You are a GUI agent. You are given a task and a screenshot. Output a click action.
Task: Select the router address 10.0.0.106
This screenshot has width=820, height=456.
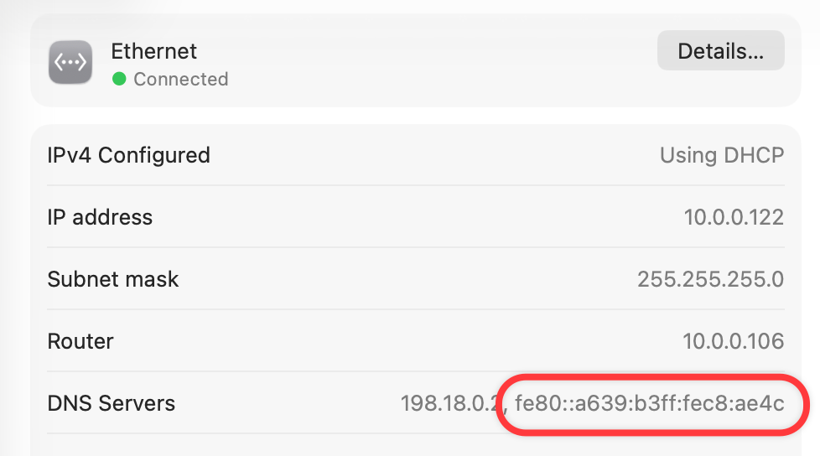pos(733,341)
